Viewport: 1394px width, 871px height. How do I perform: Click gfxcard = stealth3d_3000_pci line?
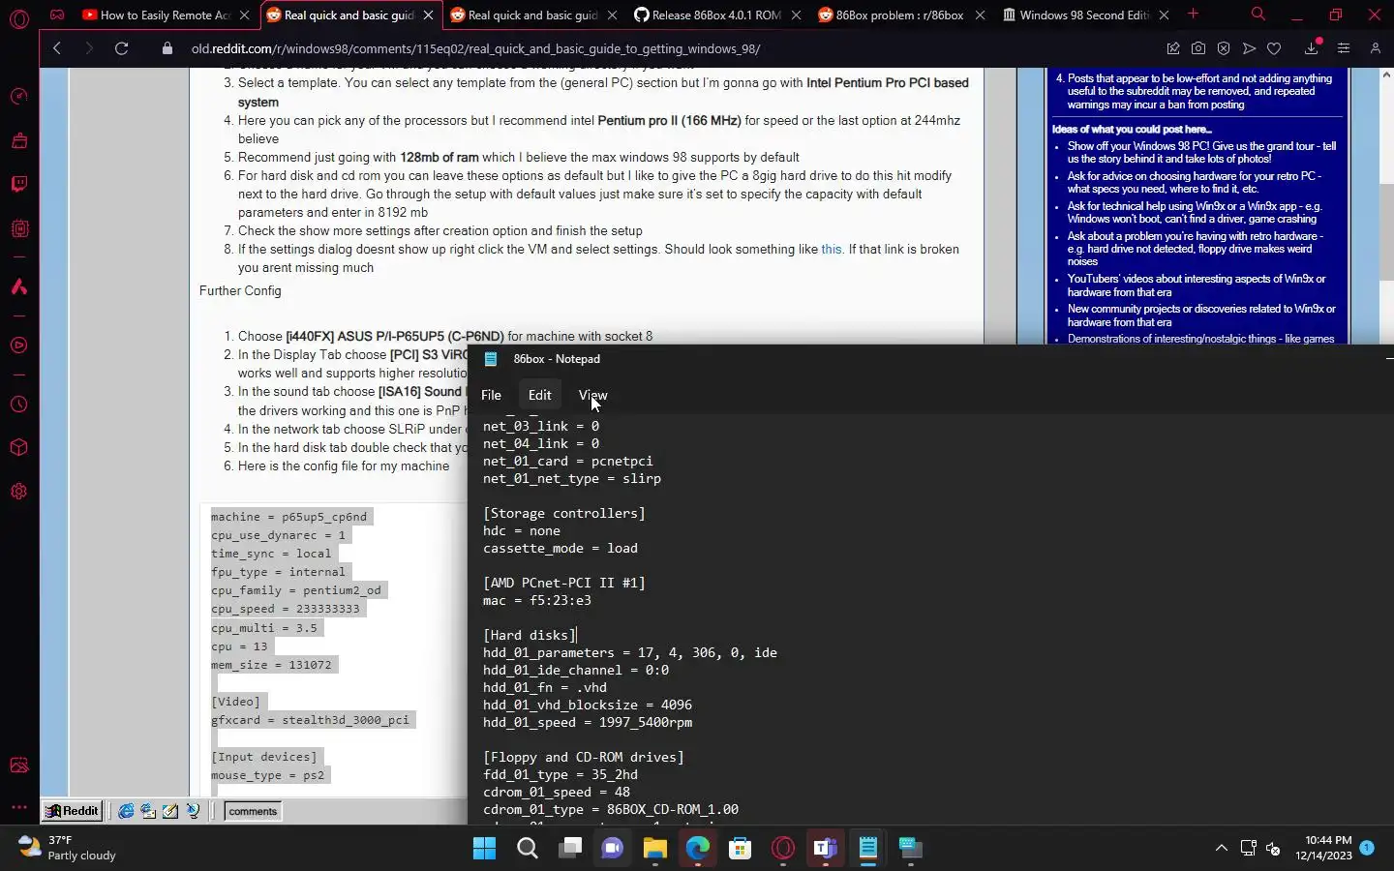click(x=310, y=720)
